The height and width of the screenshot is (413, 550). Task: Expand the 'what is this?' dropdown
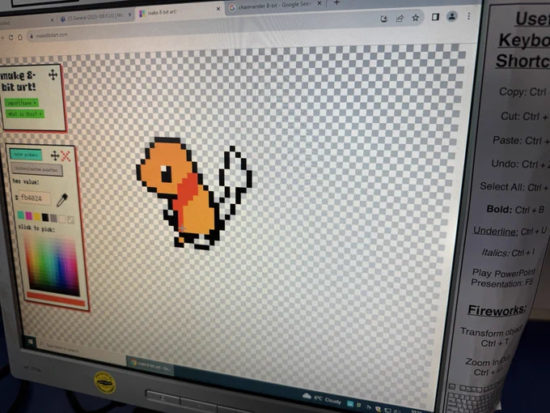(x=24, y=114)
